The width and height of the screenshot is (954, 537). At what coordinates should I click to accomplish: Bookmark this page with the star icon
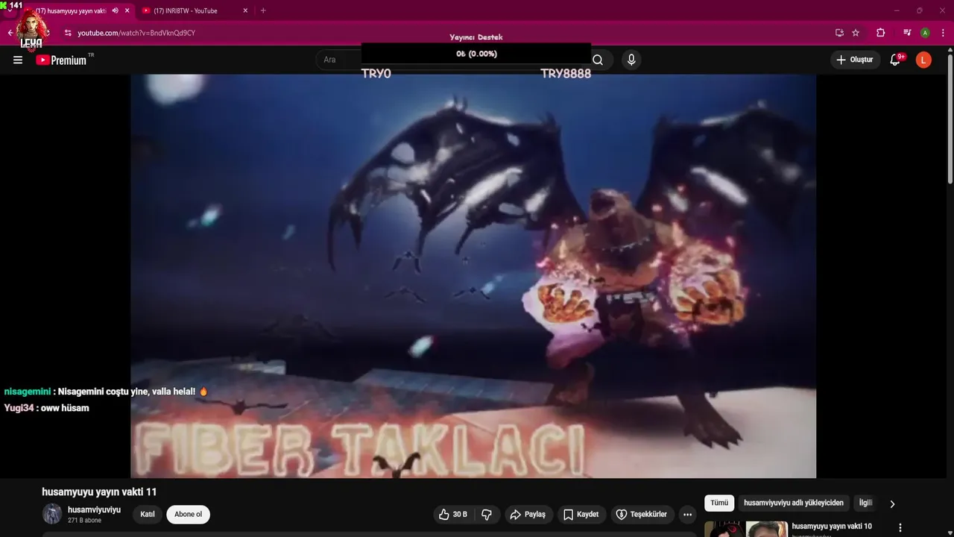(856, 33)
